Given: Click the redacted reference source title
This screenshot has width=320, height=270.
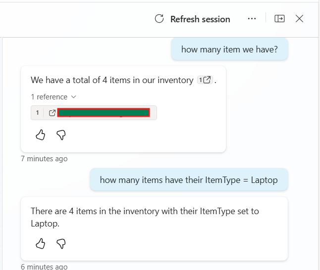Looking at the screenshot, I should pyautogui.click(x=104, y=113).
